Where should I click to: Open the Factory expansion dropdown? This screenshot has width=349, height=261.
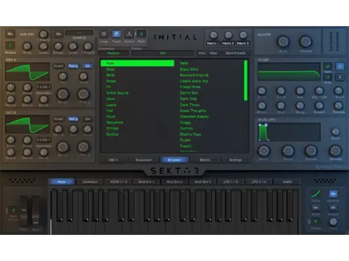click(x=113, y=53)
